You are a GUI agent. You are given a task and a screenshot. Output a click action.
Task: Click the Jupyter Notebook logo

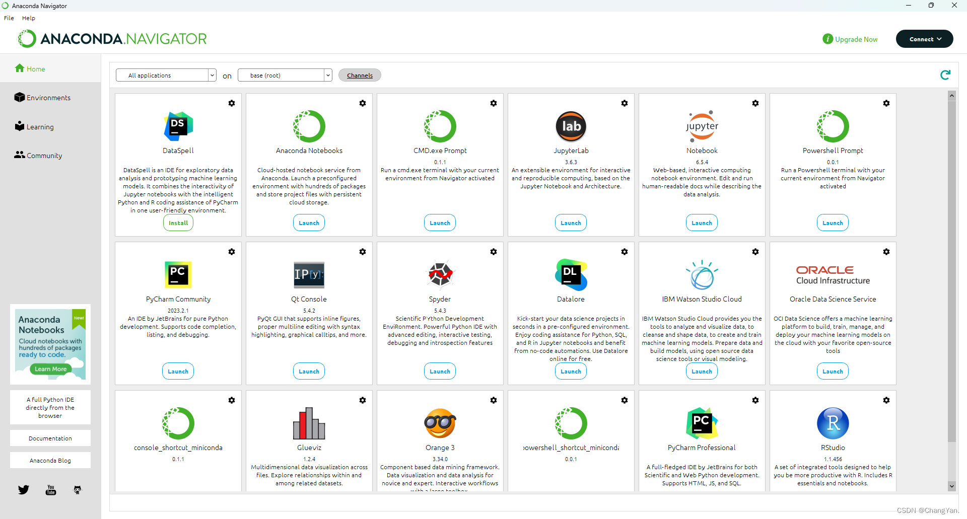coord(702,126)
